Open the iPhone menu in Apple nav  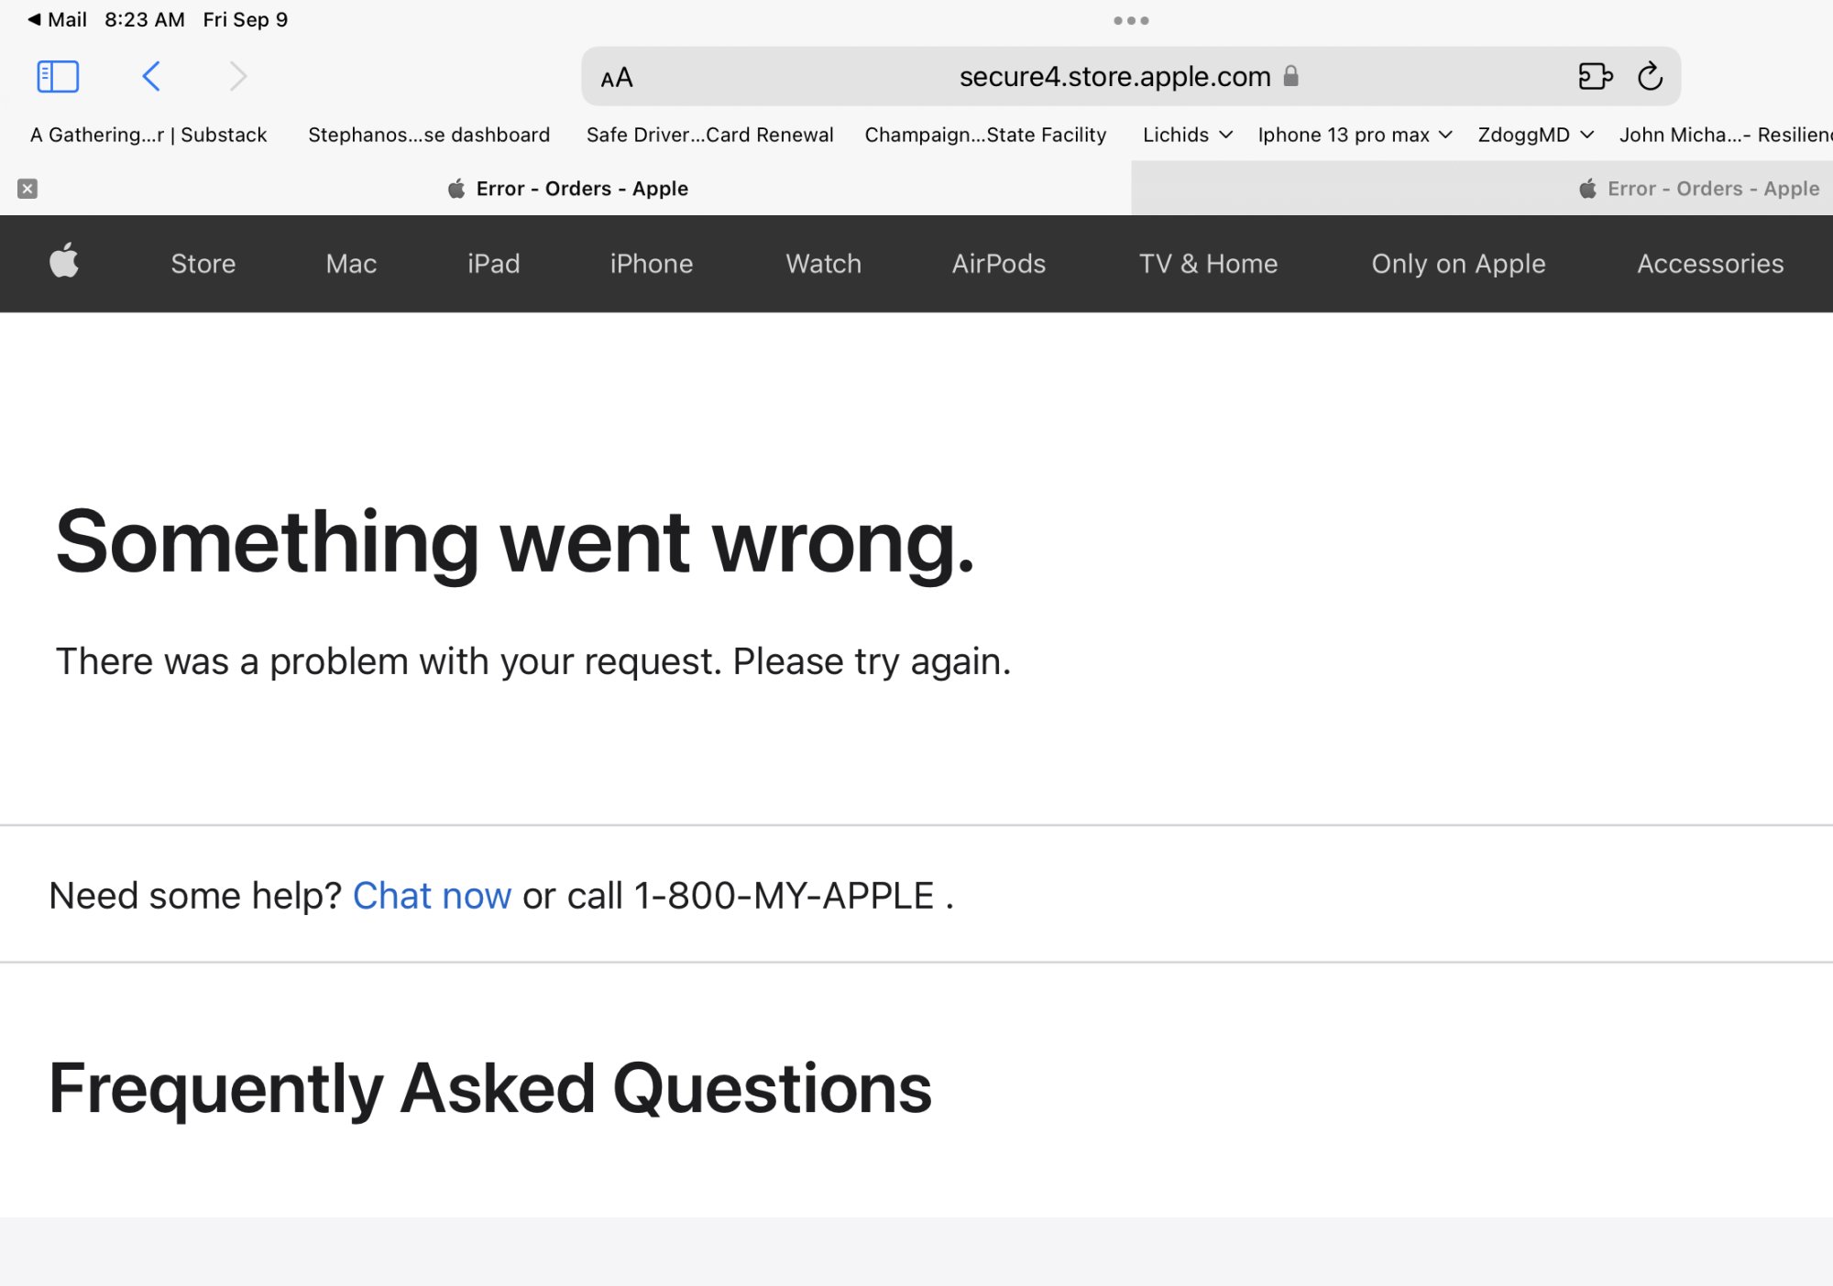click(x=651, y=264)
